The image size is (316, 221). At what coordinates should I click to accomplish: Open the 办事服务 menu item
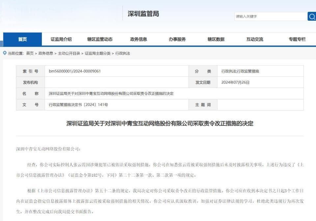click(177, 39)
